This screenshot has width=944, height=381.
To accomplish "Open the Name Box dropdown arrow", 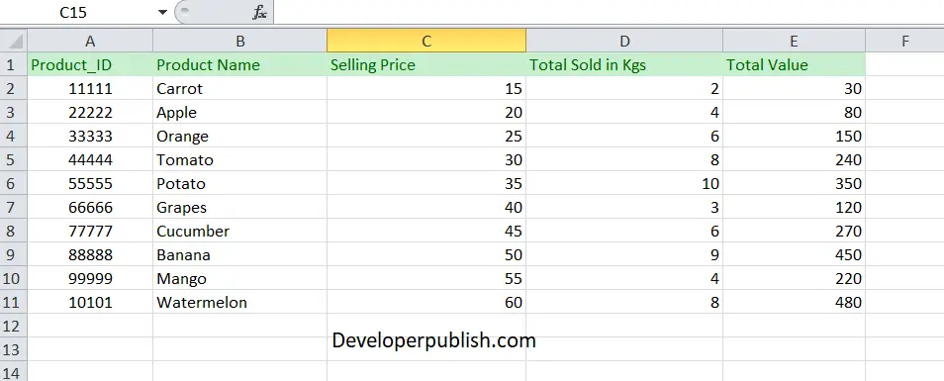I will [x=162, y=12].
